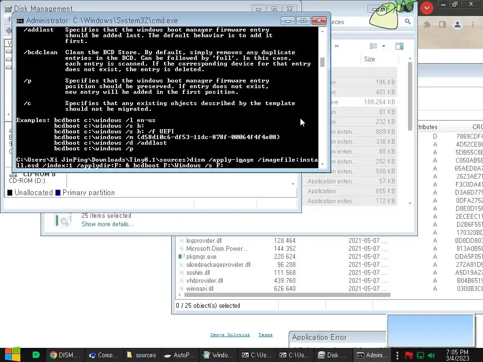483x362 pixels.
Task: Click the taskbar thumbnail preview popup
Action: (x=430, y=330)
